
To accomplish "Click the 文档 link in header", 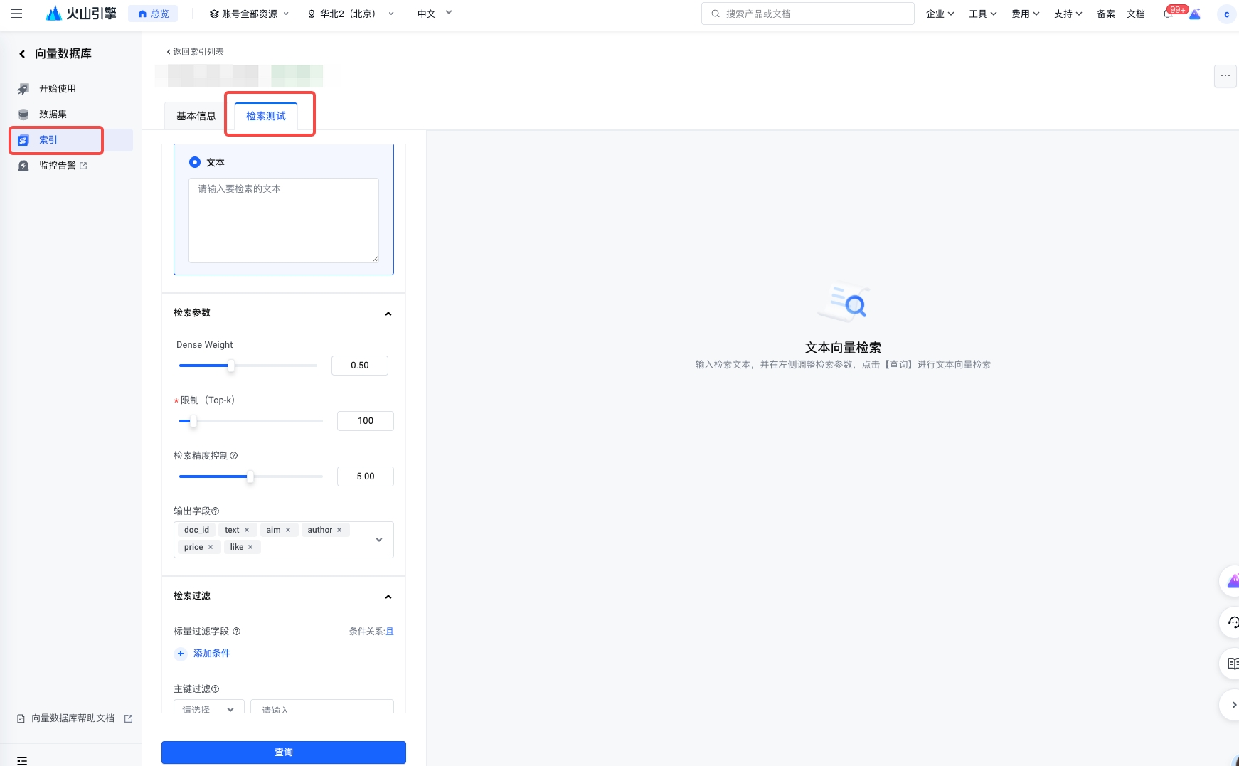I will (1136, 14).
